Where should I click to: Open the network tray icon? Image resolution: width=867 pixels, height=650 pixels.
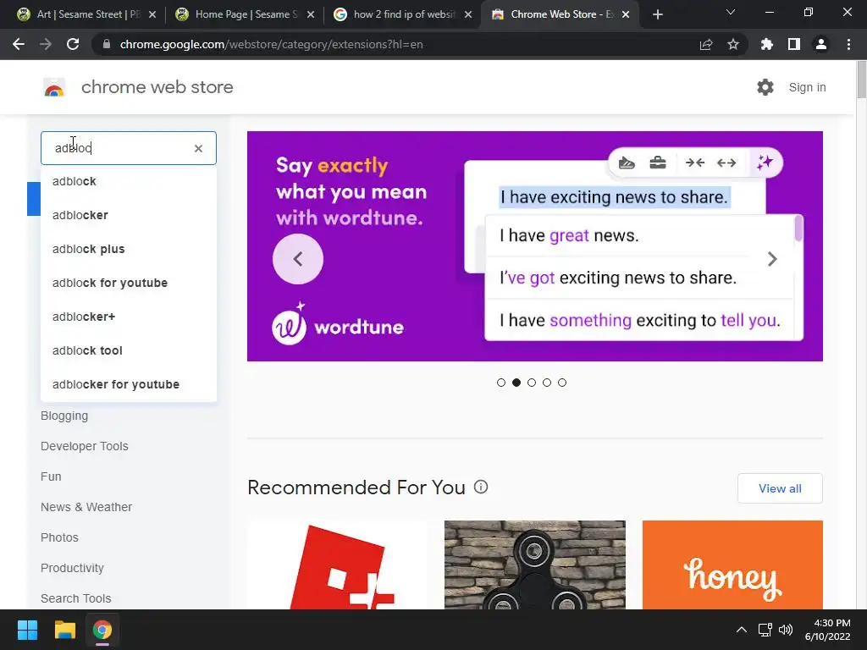(x=765, y=630)
